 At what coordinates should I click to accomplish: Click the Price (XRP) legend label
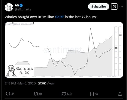[x=9, y=24]
